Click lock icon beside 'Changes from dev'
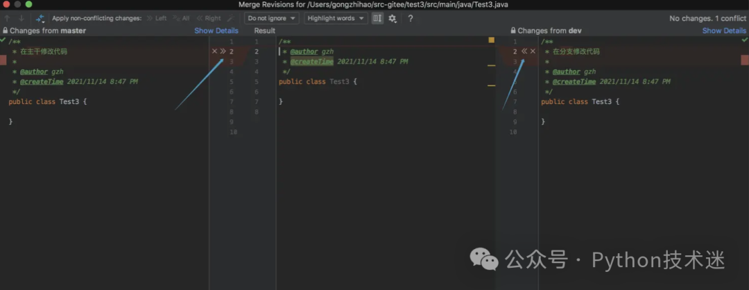This screenshot has height=290, width=749. pos(513,31)
